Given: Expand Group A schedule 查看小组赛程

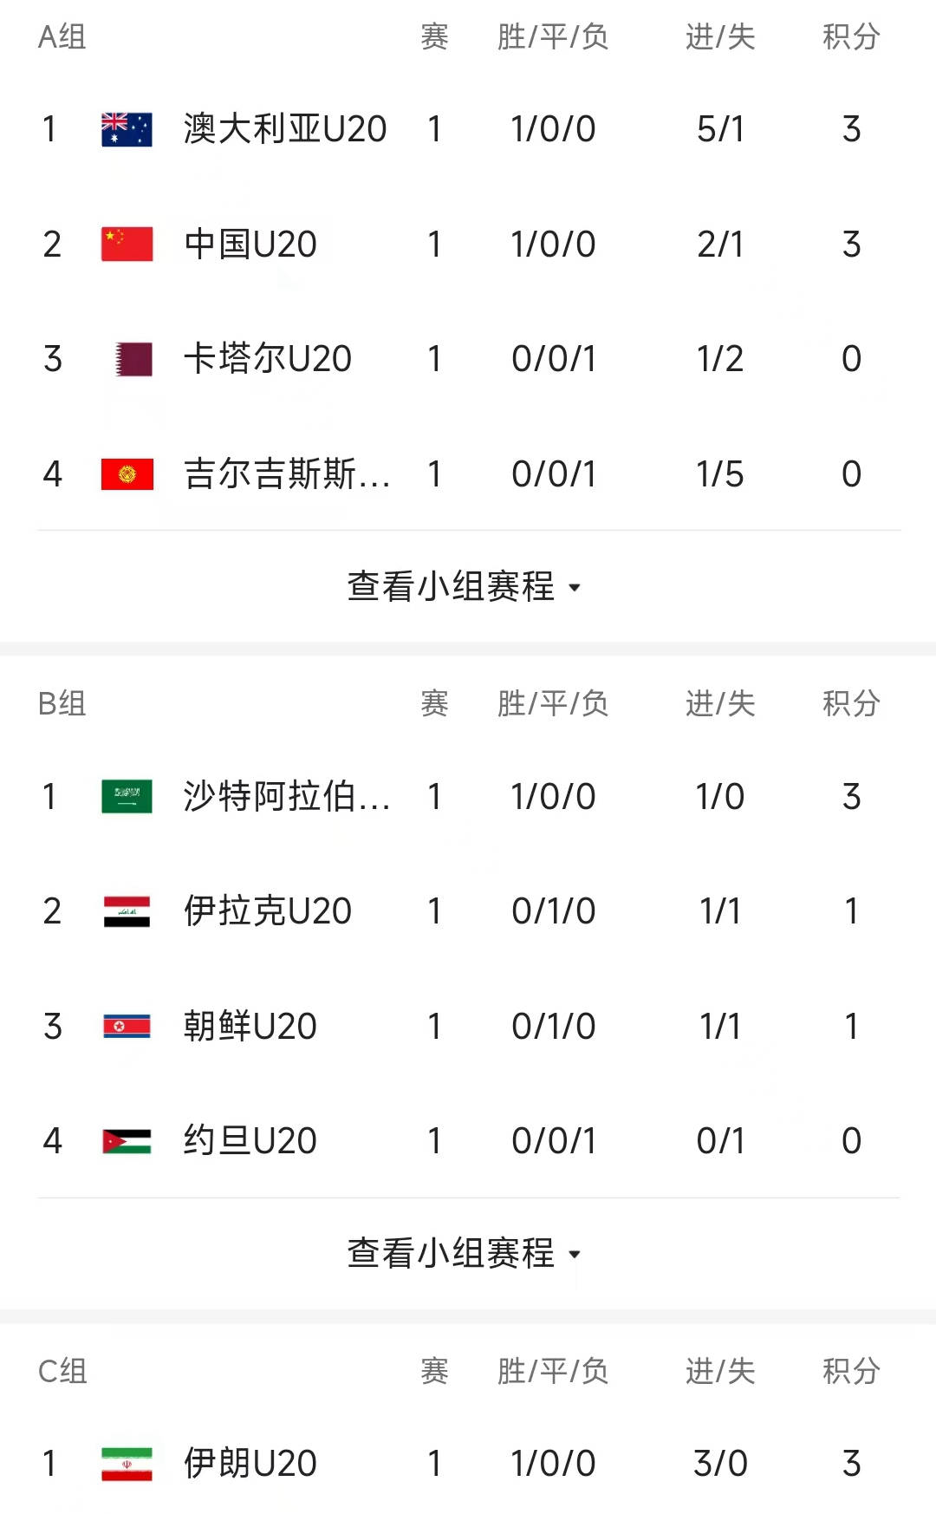Looking at the screenshot, I should coord(451,587).
